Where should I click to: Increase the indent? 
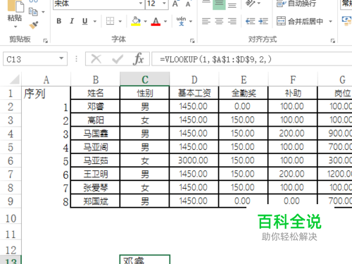(263, 21)
